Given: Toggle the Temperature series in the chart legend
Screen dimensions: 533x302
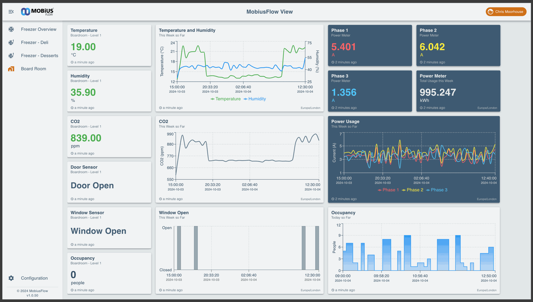Looking at the screenshot, I should pos(225,99).
